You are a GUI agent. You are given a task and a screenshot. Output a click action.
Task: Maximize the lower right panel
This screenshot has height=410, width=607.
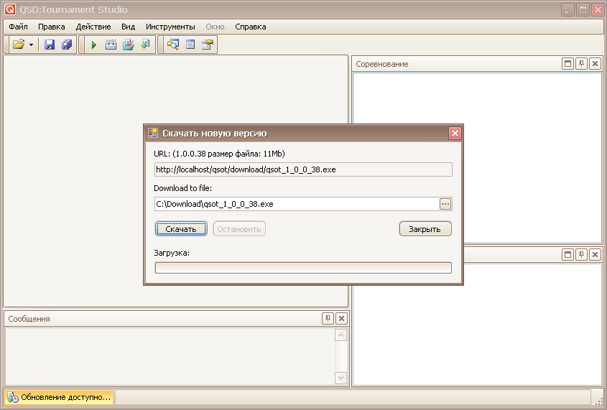click(x=568, y=254)
